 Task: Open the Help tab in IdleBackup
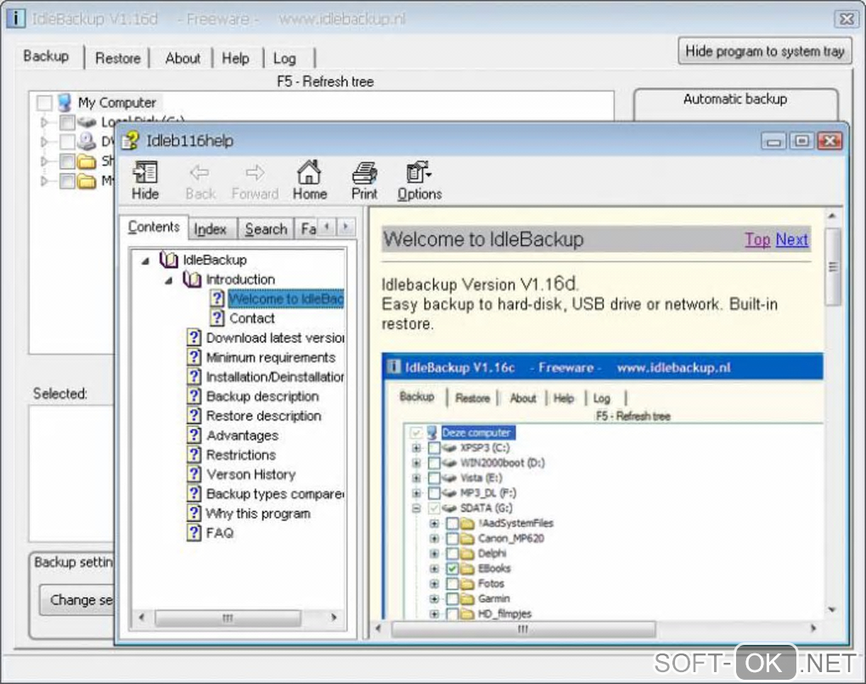235,58
